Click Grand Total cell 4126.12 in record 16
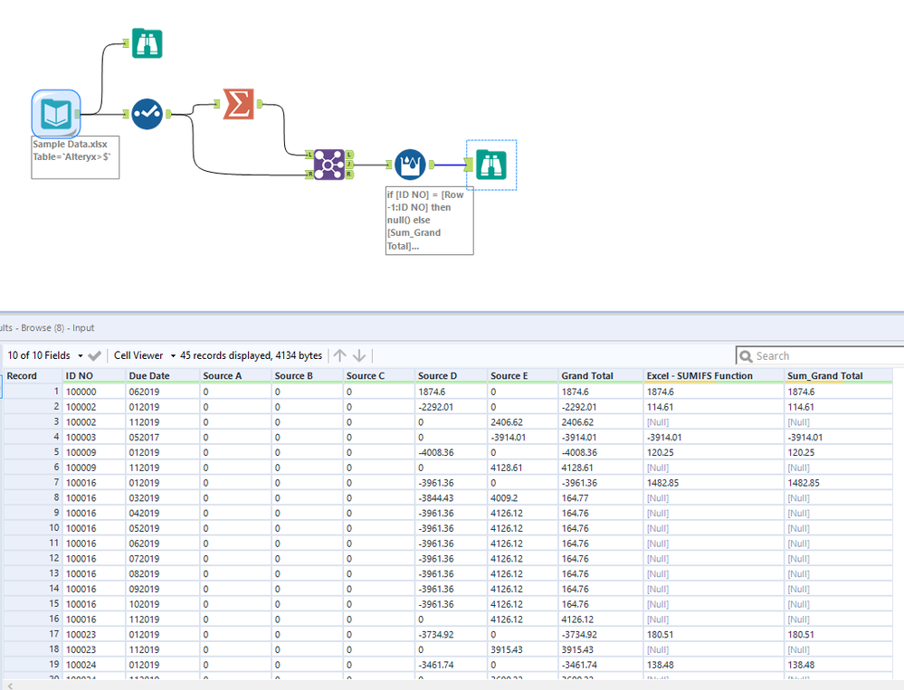The width and height of the screenshot is (904, 690). pos(600,619)
